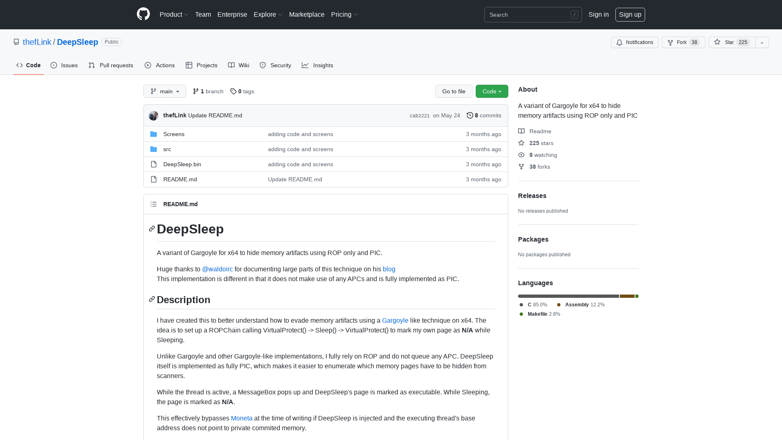
Task: Expand the Explore menu in header
Action: coord(268,15)
